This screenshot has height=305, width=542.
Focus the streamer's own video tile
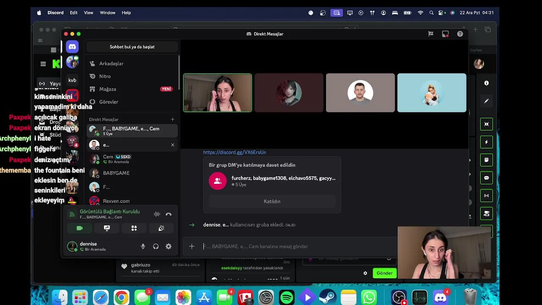[x=218, y=93]
